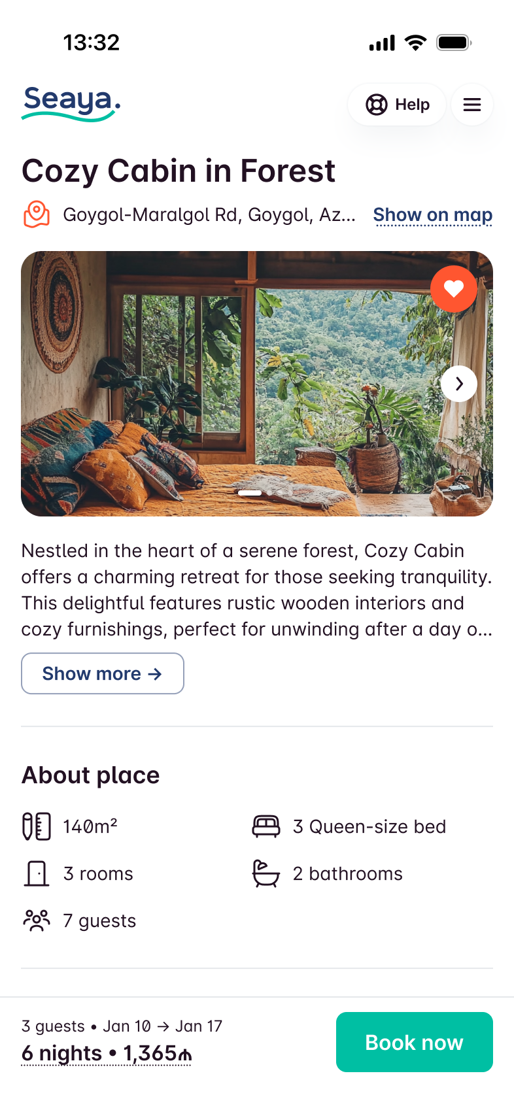Click the Help button
The width and height of the screenshot is (514, 1114).
[397, 105]
